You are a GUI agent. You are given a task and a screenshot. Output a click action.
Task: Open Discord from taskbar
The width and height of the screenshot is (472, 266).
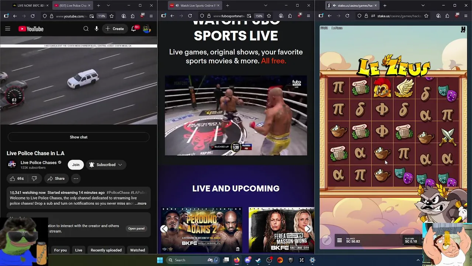tap(248, 260)
